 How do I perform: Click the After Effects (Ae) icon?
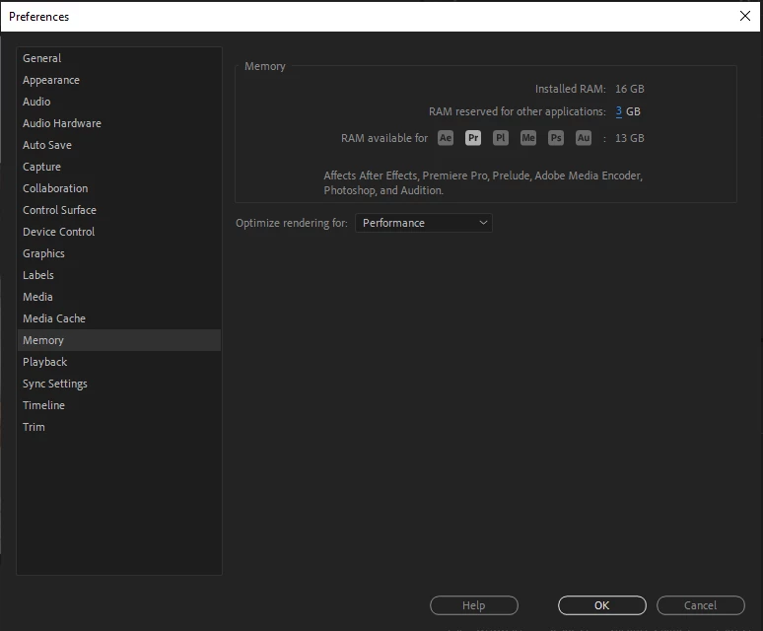446,138
